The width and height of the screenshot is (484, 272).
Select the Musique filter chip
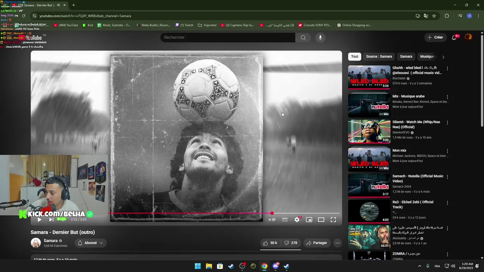427,57
